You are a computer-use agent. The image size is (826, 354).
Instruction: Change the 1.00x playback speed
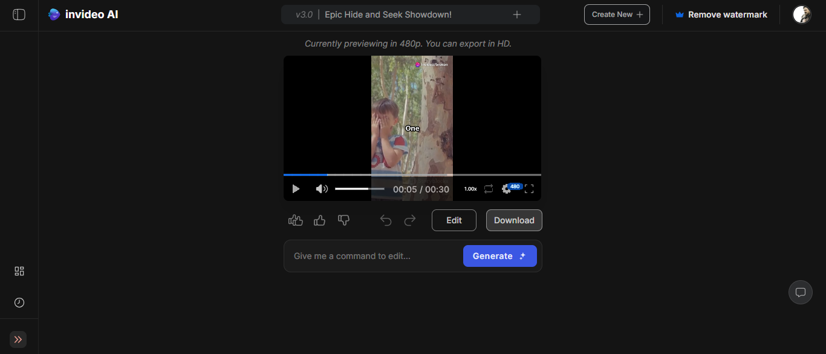tap(470, 188)
